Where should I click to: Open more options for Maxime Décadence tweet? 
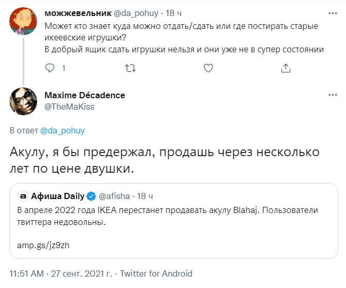click(x=331, y=96)
